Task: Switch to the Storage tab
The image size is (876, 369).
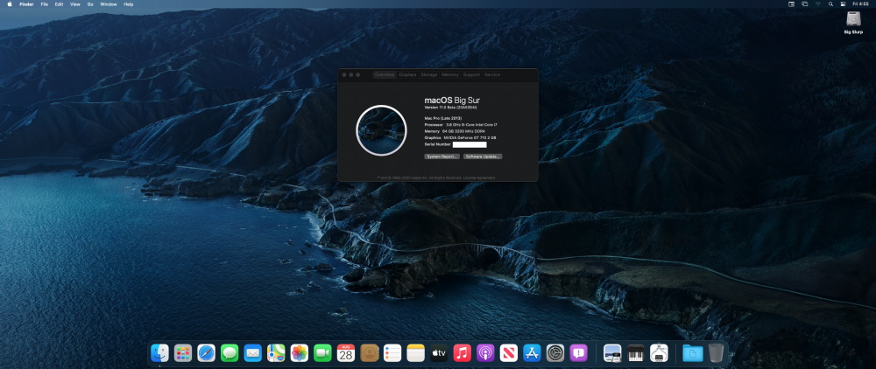Action: click(429, 74)
